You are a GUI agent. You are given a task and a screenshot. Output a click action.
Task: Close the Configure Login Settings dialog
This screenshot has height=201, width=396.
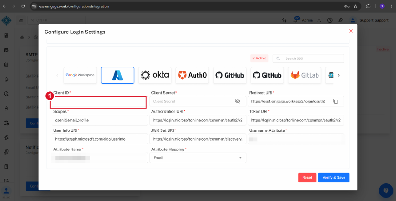[x=351, y=31]
